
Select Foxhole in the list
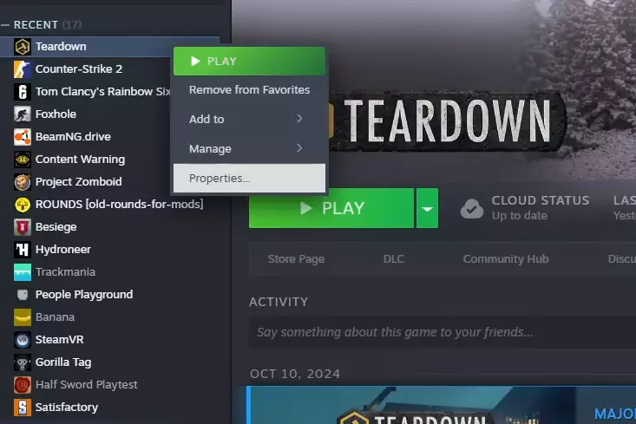(x=56, y=114)
